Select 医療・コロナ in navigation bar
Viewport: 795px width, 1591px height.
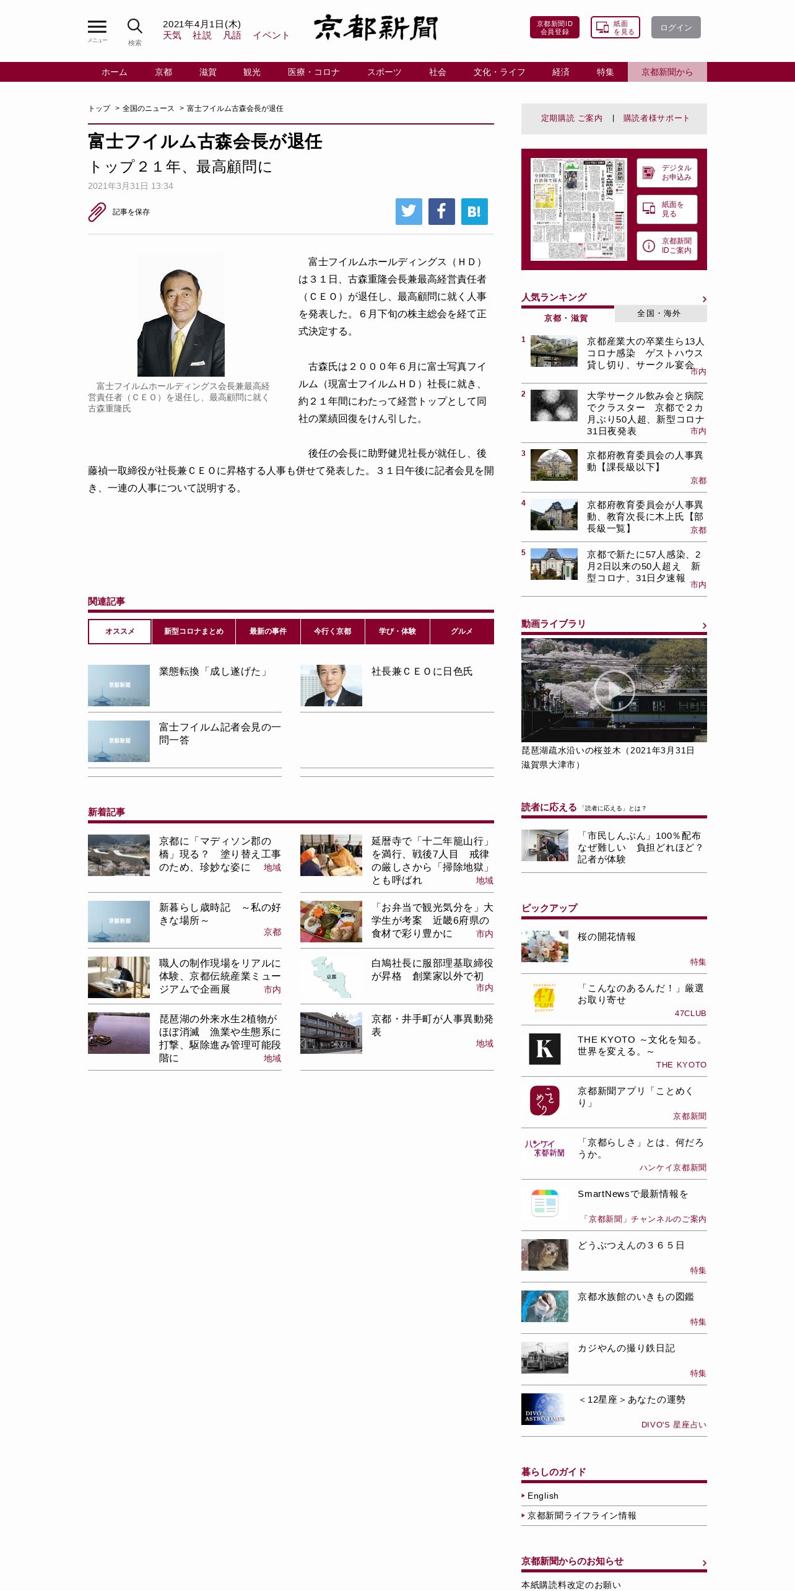[x=314, y=72]
